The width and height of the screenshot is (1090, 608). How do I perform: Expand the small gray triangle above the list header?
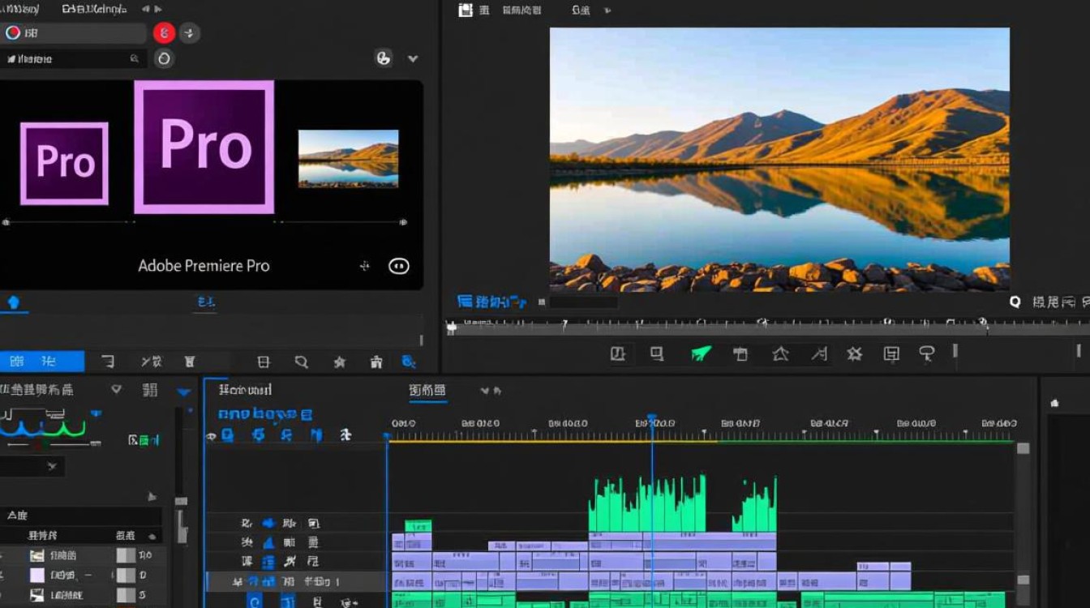point(151,497)
